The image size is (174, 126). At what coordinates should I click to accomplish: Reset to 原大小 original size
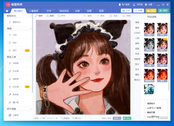(77, 118)
